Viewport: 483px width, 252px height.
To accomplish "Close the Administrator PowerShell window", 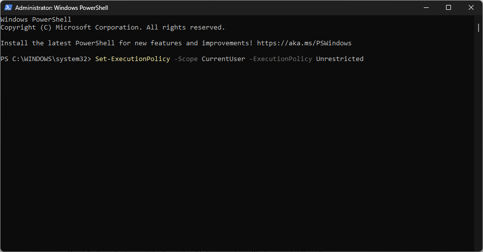I will pyautogui.click(x=471, y=8).
